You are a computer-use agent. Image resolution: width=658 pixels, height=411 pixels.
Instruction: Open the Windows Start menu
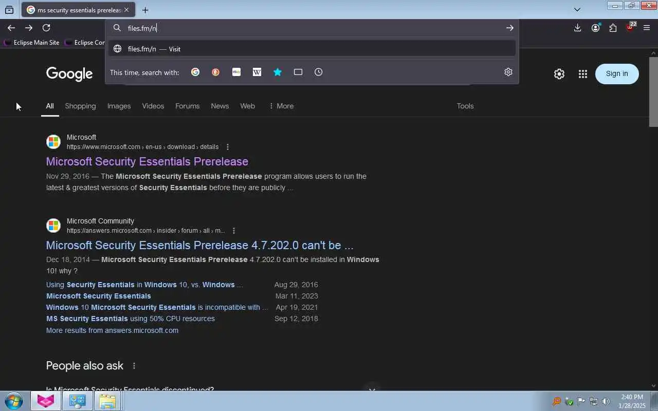pyautogui.click(x=14, y=401)
